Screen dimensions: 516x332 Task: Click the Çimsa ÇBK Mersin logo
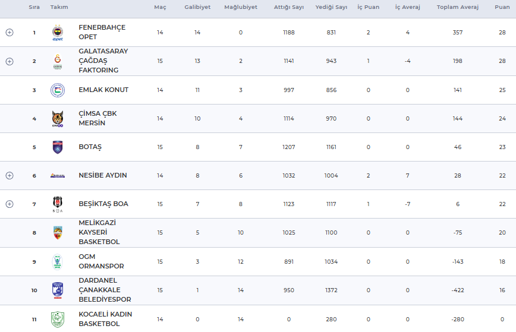pyautogui.click(x=58, y=119)
